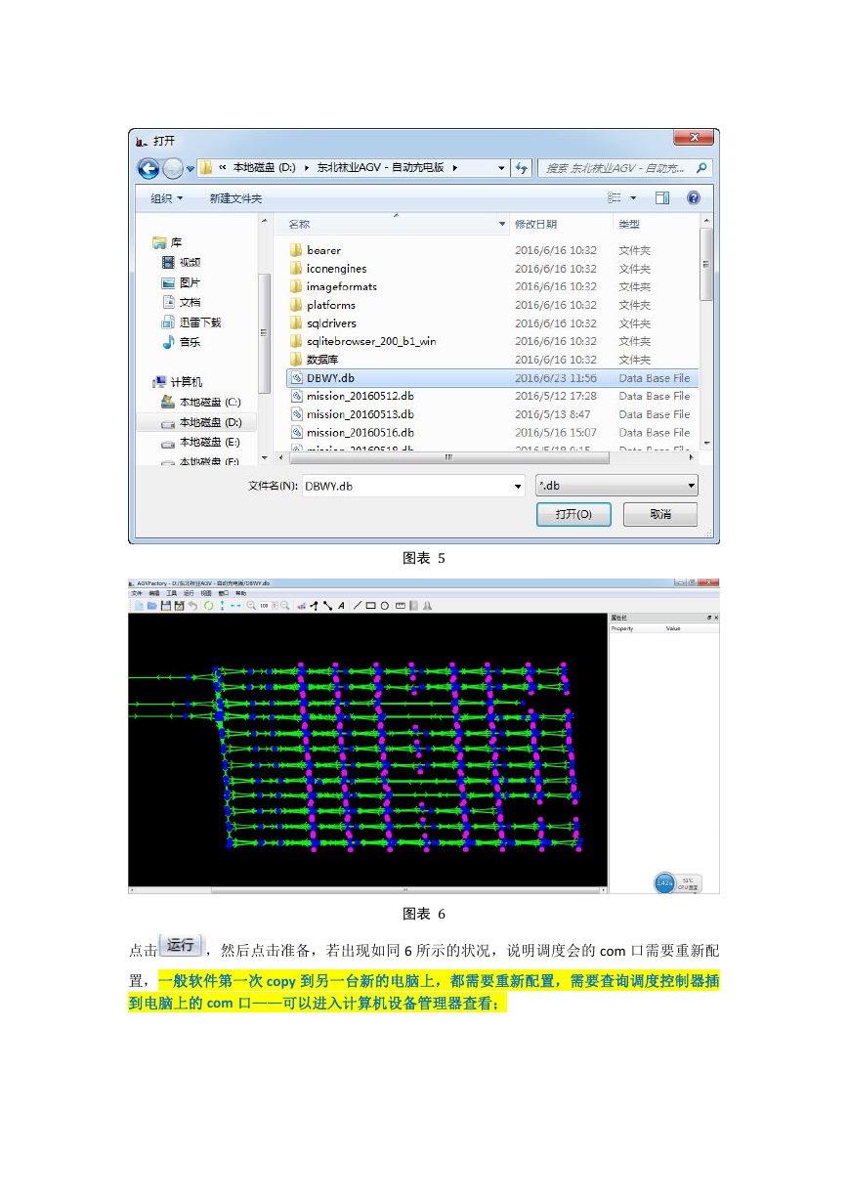Click horizontal blue arrows icon in AGVFactory toolbar
Viewport: 849px width, 1200px height.
(x=235, y=606)
